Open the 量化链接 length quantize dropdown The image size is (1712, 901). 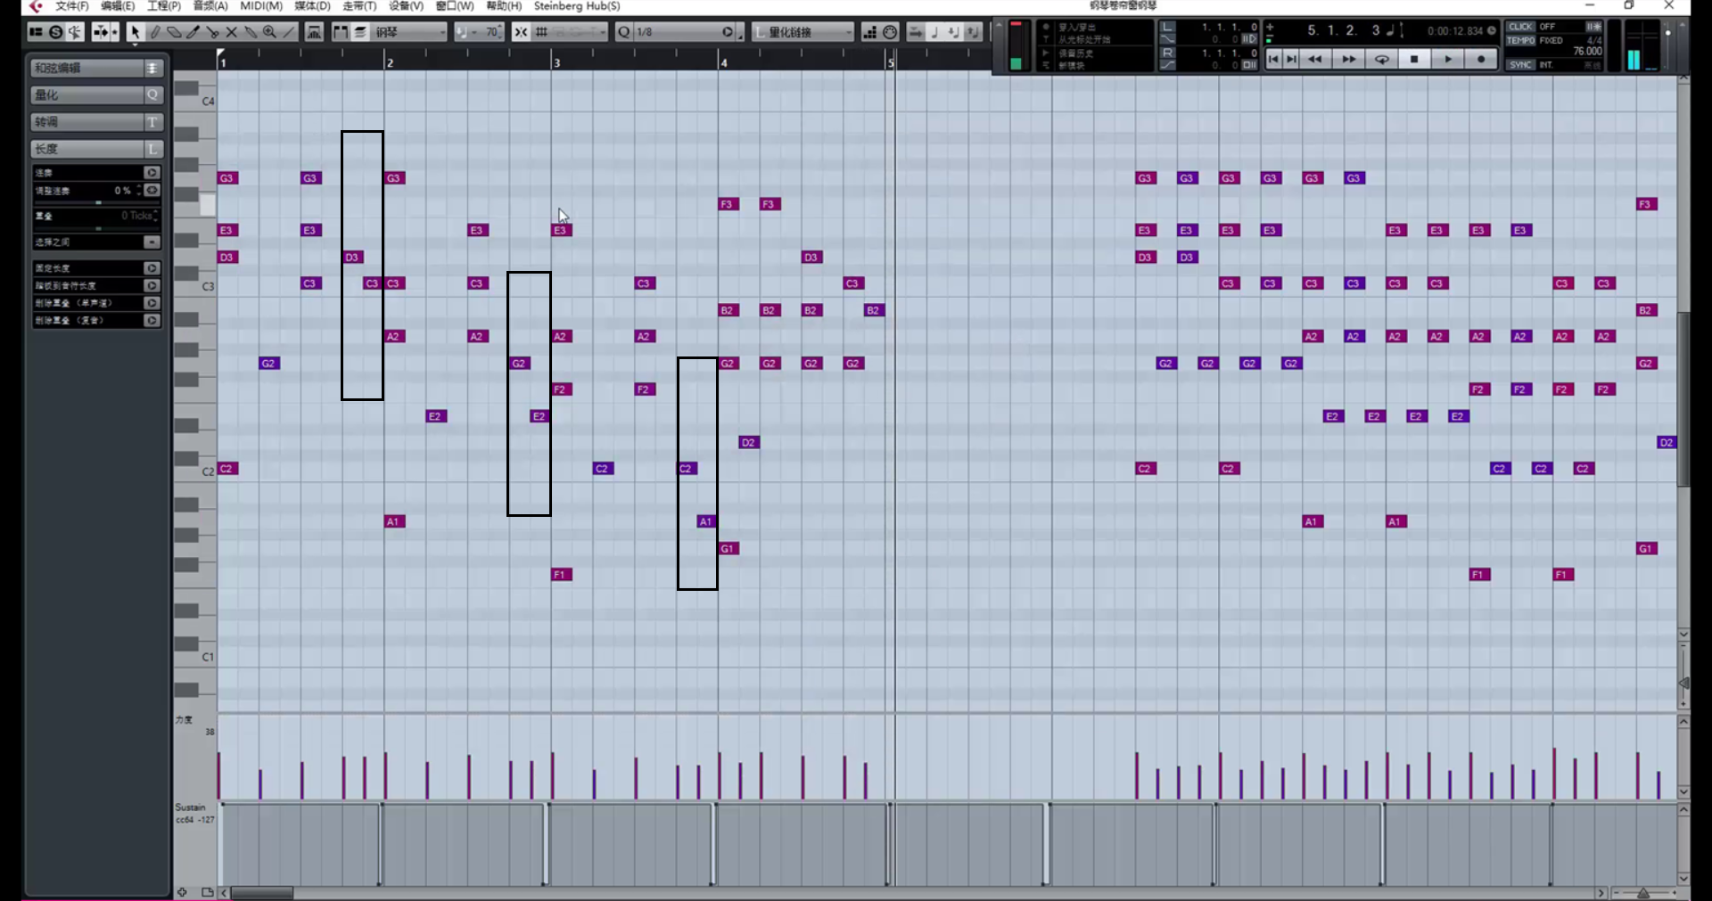coord(802,32)
